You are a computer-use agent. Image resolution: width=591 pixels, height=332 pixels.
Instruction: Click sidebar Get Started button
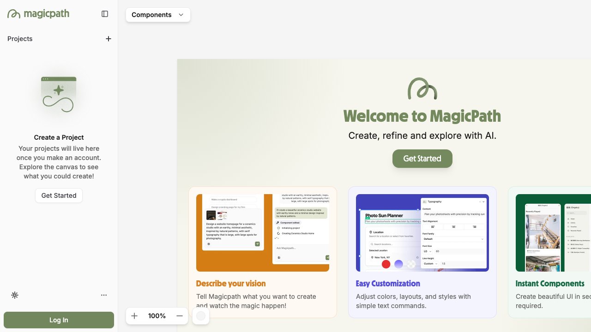click(x=59, y=196)
